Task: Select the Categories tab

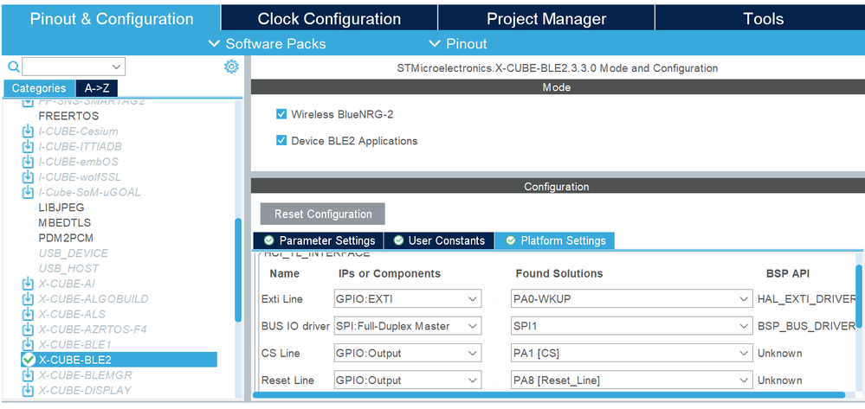Action: (39, 88)
